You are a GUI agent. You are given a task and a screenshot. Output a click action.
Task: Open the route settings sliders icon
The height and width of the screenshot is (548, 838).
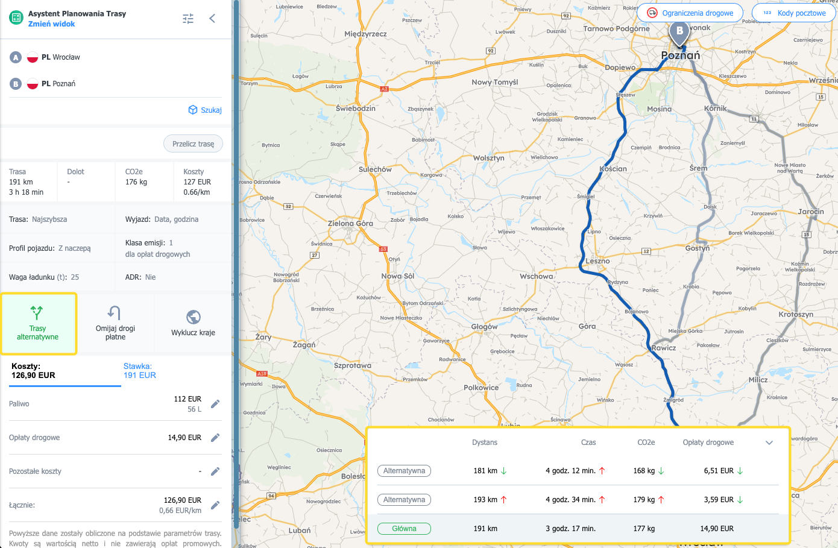point(188,19)
